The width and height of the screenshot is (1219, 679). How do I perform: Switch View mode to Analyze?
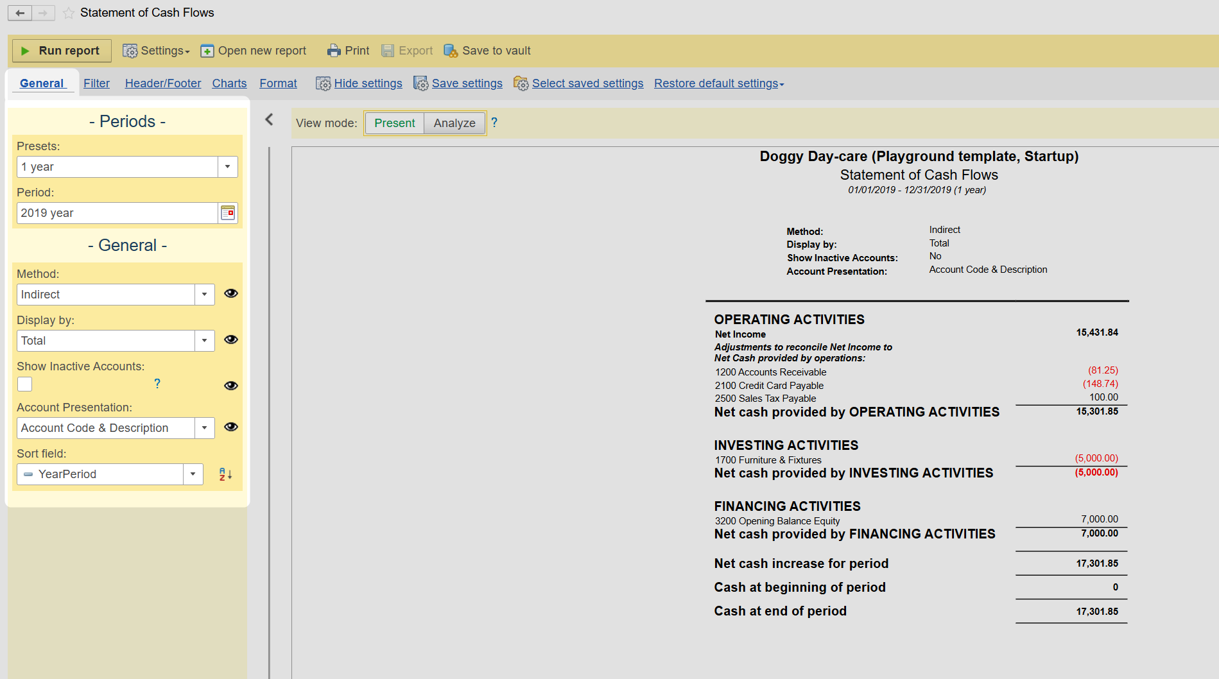(x=454, y=123)
